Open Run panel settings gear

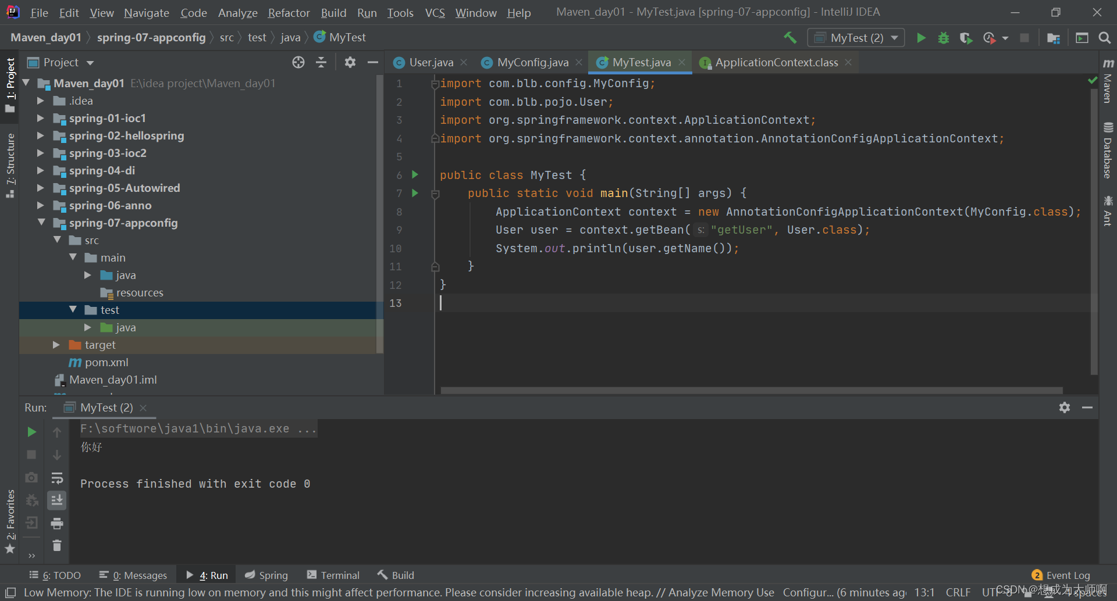click(x=1065, y=407)
